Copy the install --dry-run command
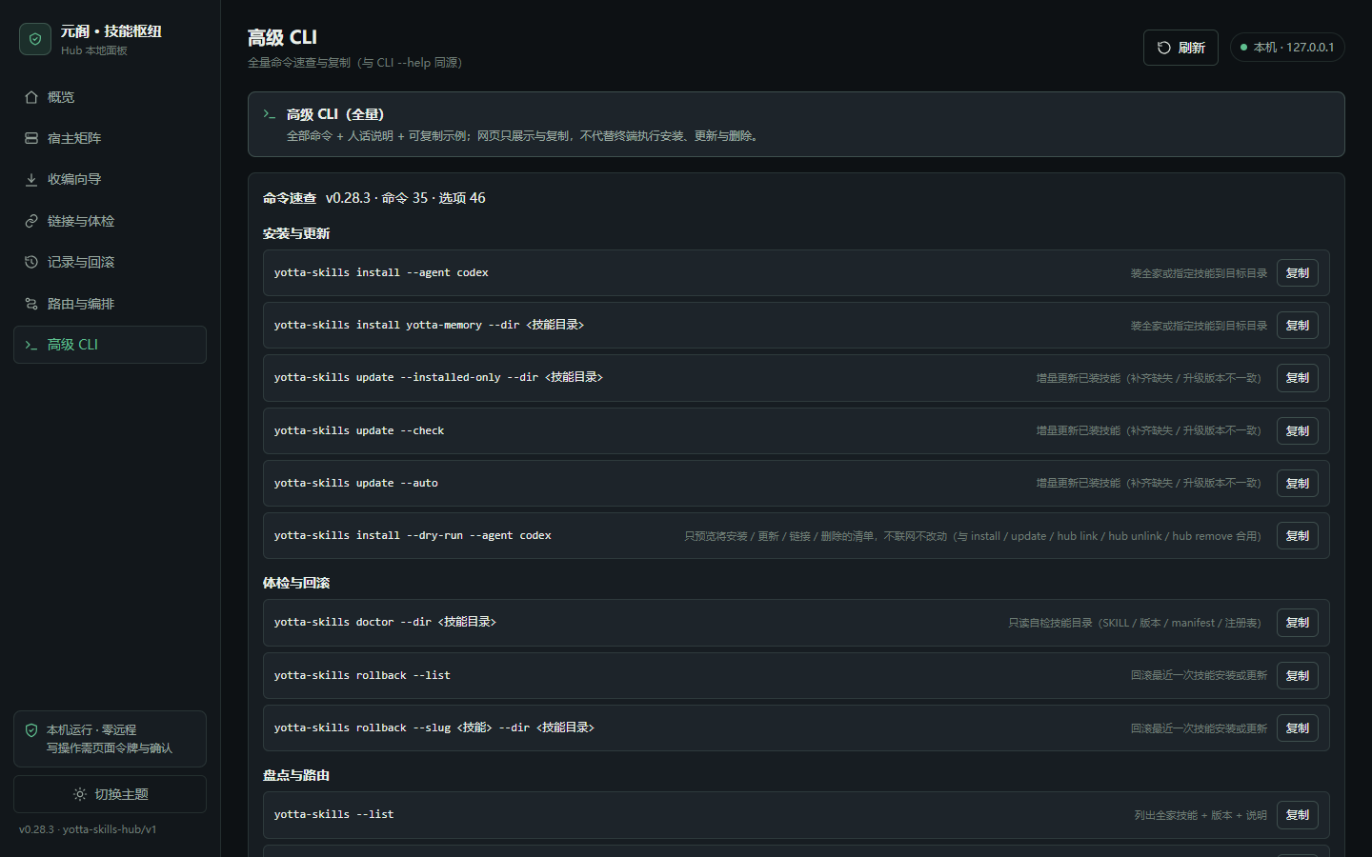This screenshot has width=1372, height=857. click(1298, 536)
